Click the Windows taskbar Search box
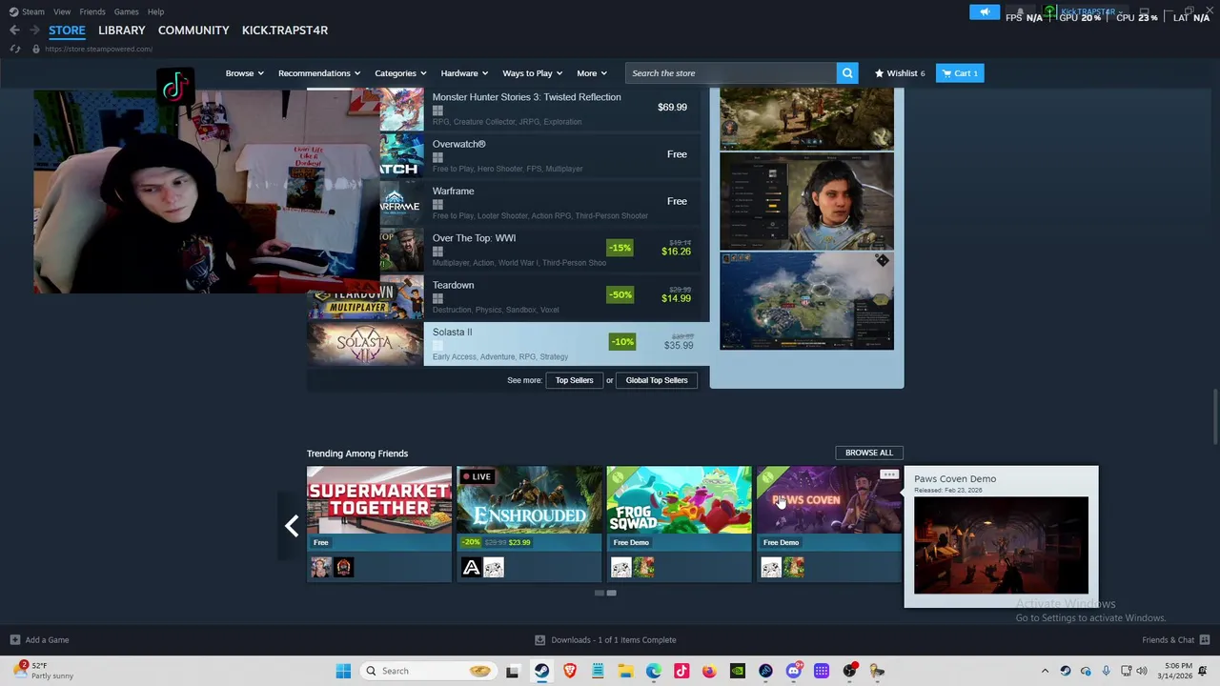The height and width of the screenshot is (686, 1220). [428, 671]
